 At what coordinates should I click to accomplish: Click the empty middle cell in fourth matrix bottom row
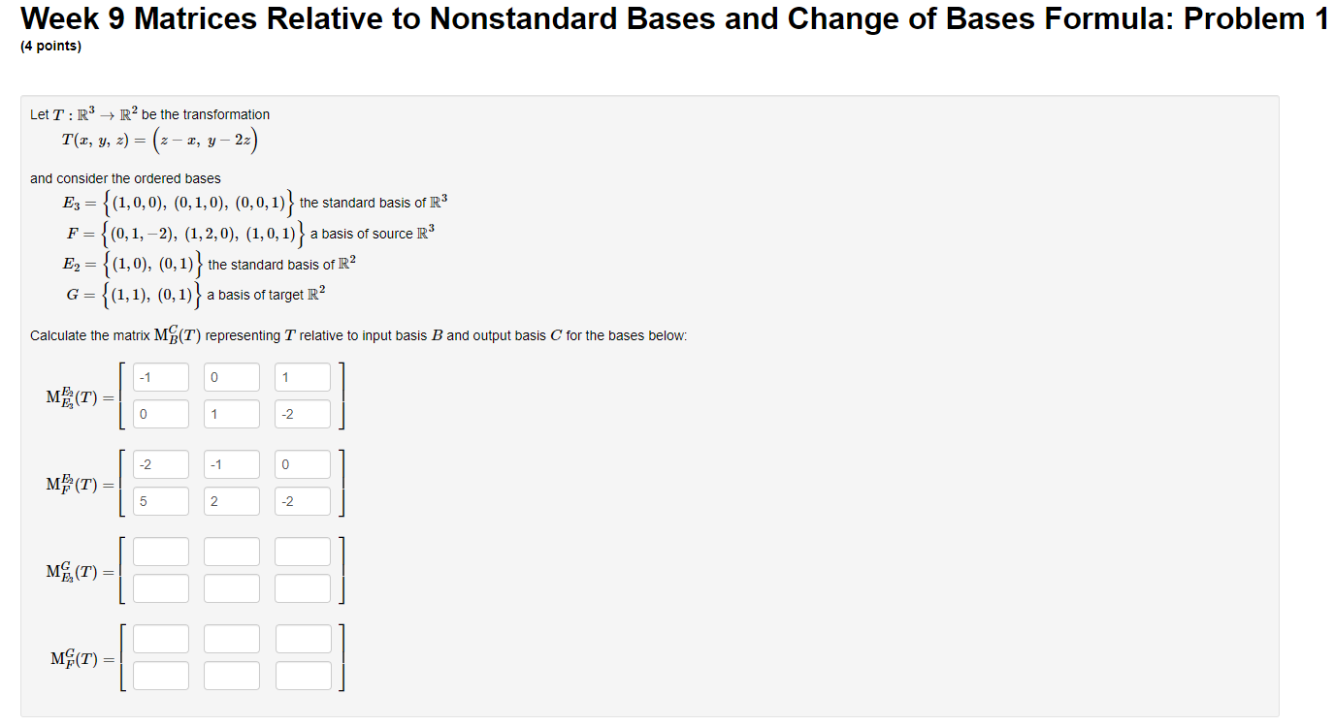[231, 675]
